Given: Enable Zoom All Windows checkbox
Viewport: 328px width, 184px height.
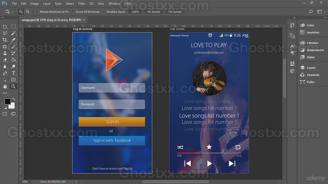Looking at the screenshot, I should click(x=73, y=12).
